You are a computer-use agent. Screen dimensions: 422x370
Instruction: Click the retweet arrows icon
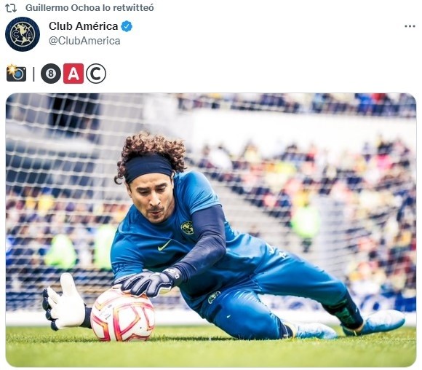[x=11, y=8]
